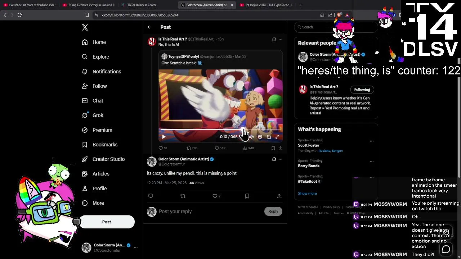
Task: Open Home in the sidebar
Action: [94, 42]
